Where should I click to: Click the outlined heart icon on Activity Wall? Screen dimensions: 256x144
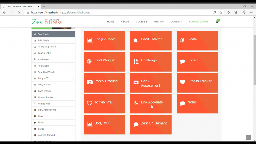tap(89, 103)
